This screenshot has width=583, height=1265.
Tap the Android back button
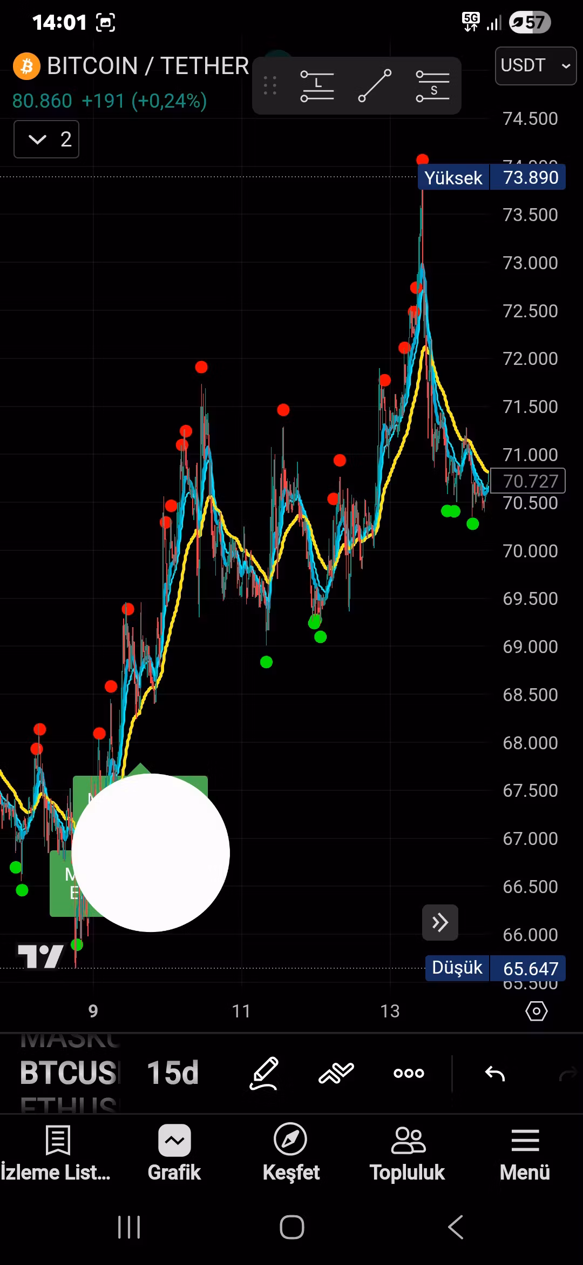pos(456,1227)
